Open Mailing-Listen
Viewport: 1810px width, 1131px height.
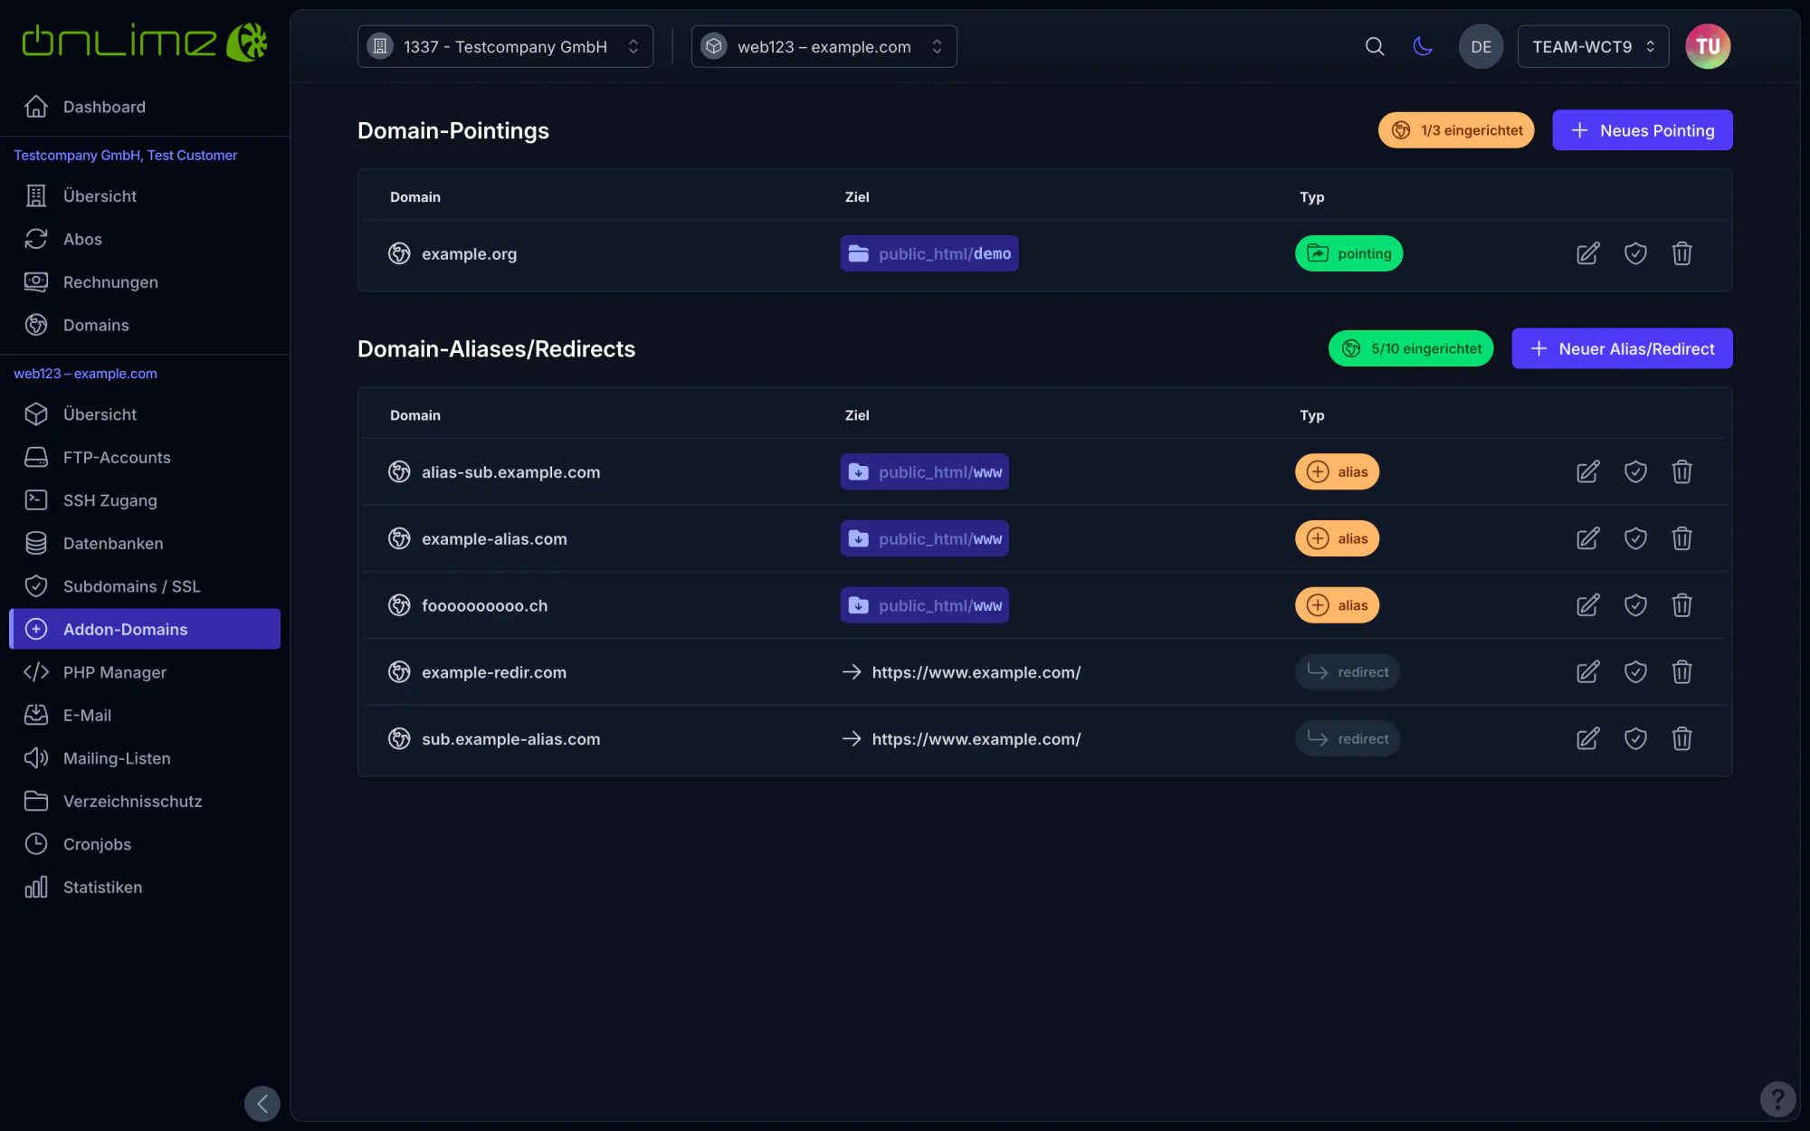tap(145, 758)
